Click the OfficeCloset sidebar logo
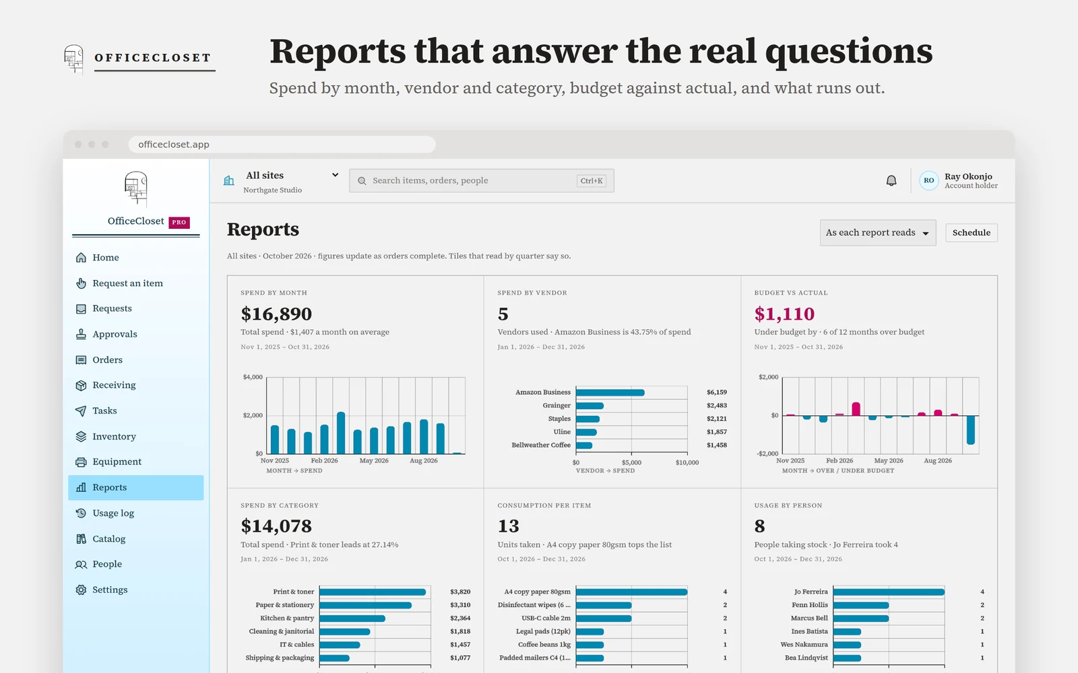This screenshot has height=673, width=1078. point(136,188)
